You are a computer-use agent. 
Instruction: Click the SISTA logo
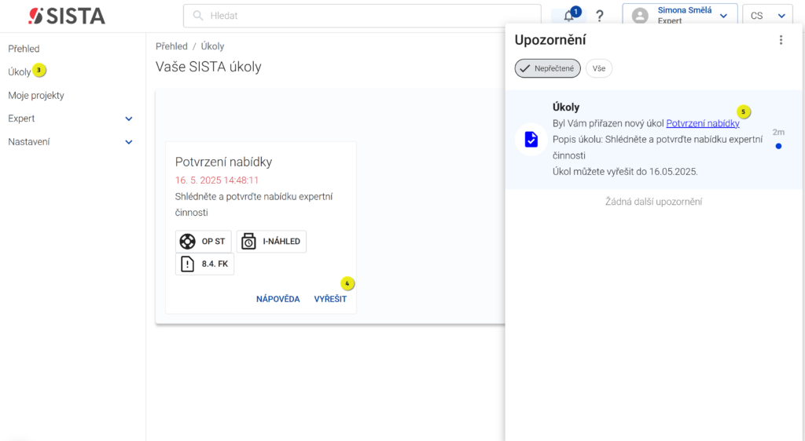click(67, 16)
